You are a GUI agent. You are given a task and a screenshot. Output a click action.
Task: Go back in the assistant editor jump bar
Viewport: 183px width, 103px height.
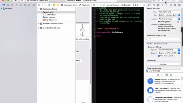(x=97, y=5)
